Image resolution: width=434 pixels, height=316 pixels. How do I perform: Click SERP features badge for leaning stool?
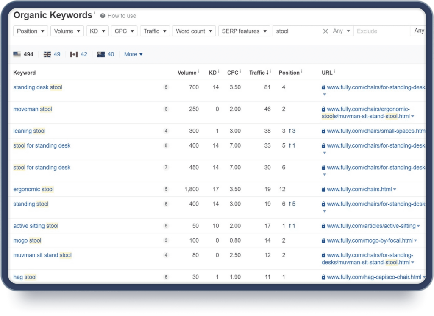[166, 131]
